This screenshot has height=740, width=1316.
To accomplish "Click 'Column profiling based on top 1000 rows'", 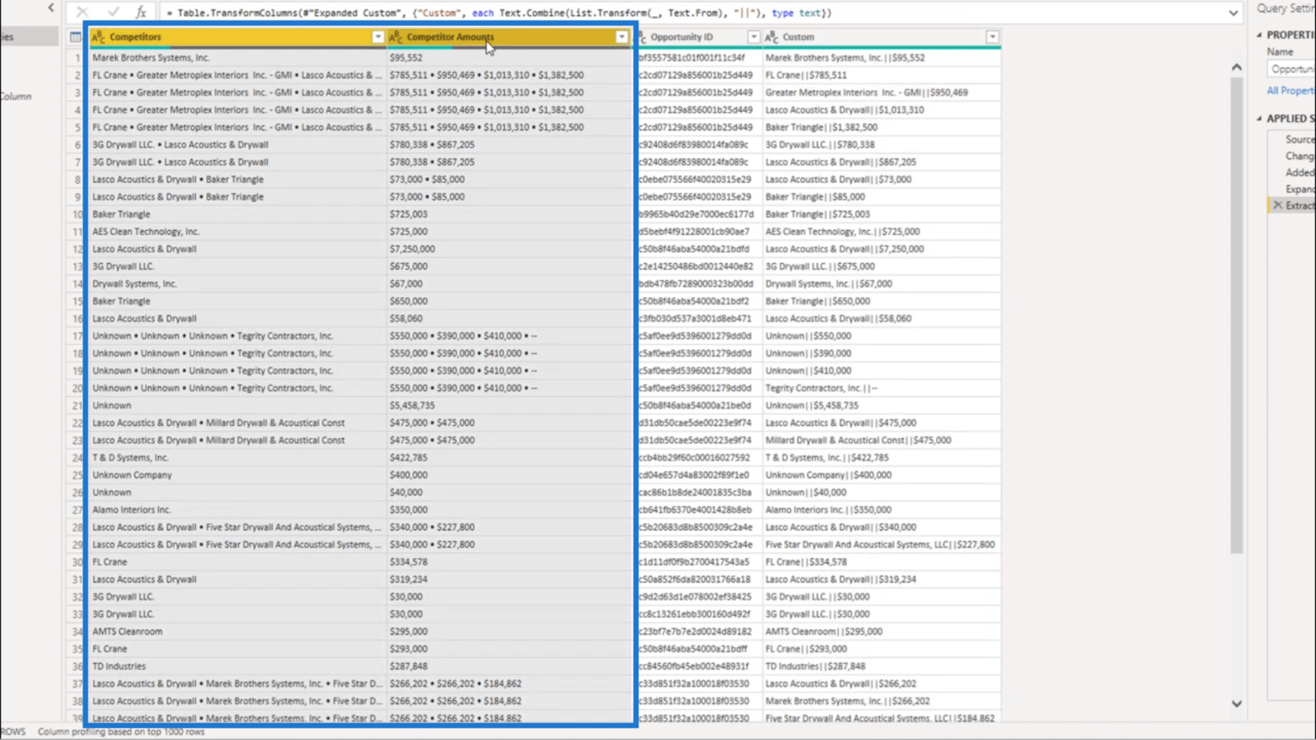I will click(x=121, y=731).
